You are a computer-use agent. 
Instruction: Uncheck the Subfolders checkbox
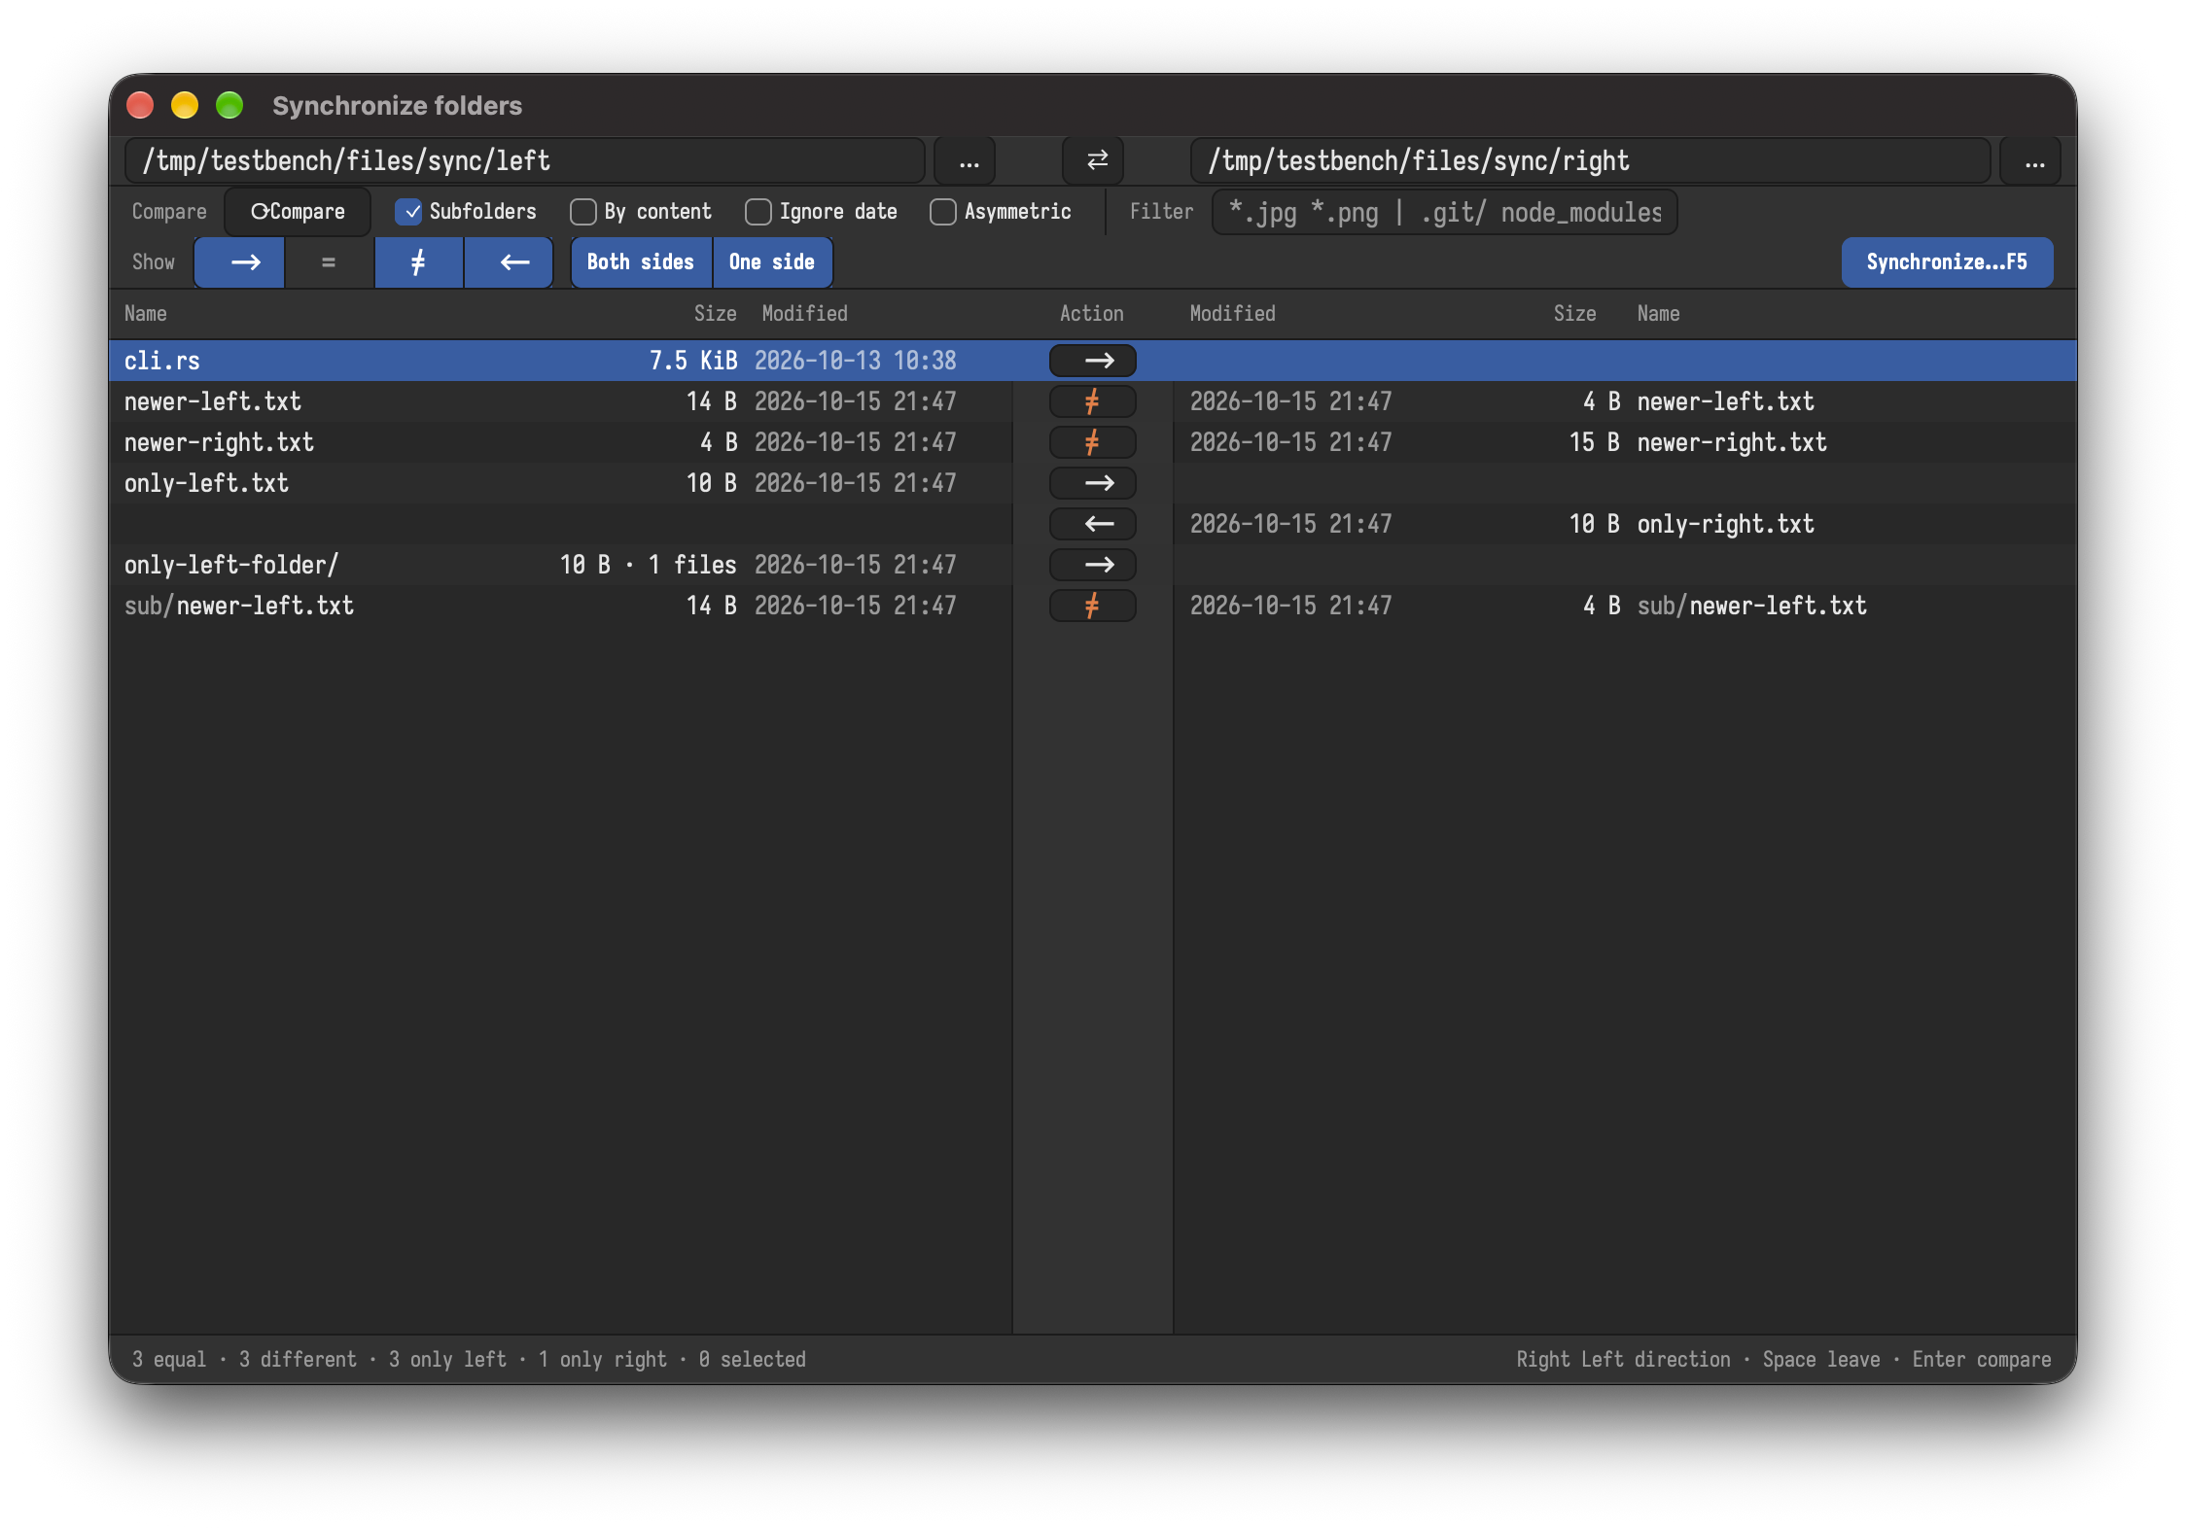tap(409, 212)
